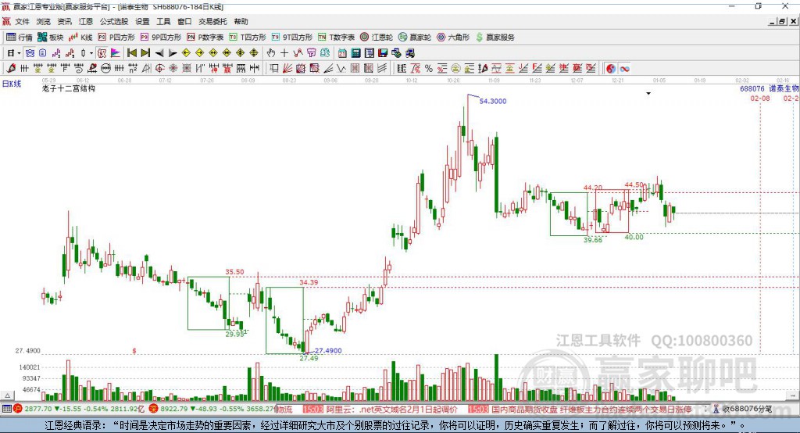Open the 六角形 tool
This screenshot has height=433, width=800.
pyautogui.click(x=453, y=38)
